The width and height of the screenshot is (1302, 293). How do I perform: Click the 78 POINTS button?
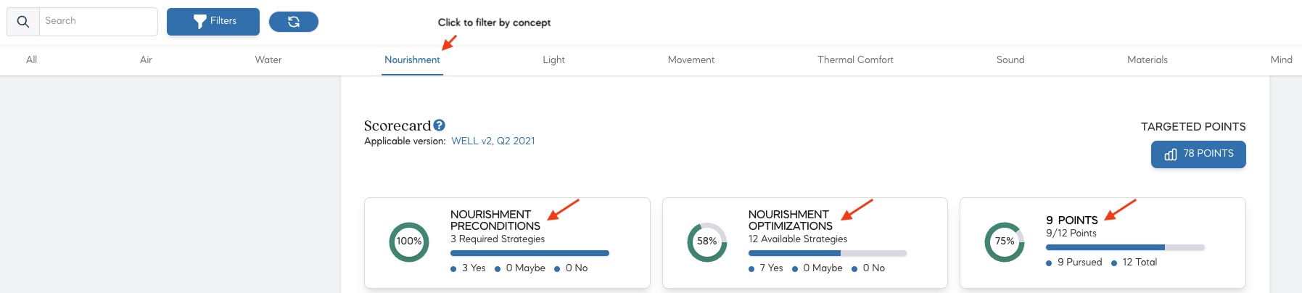(x=1198, y=154)
